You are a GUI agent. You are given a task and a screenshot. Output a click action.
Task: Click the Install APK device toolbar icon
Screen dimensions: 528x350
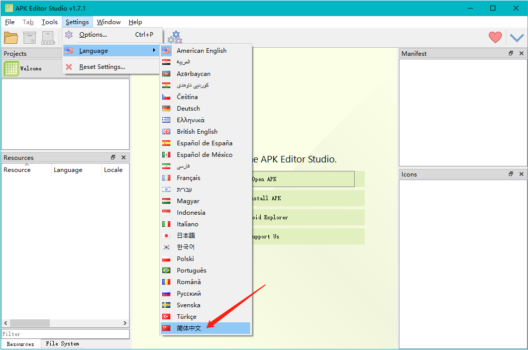point(48,37)
